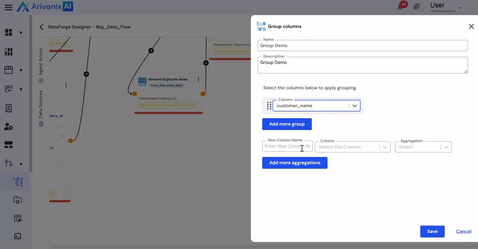Click the New Column Name input field

click(287, 146)
